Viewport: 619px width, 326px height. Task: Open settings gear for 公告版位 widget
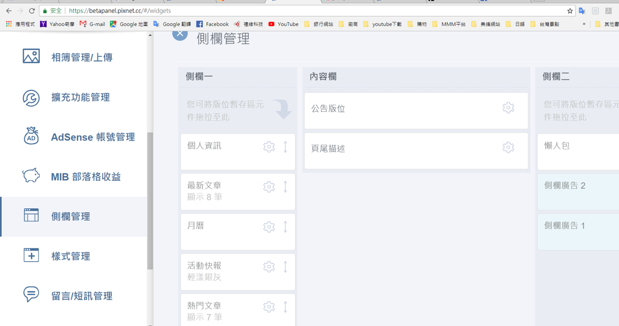(x=508, y=108)
